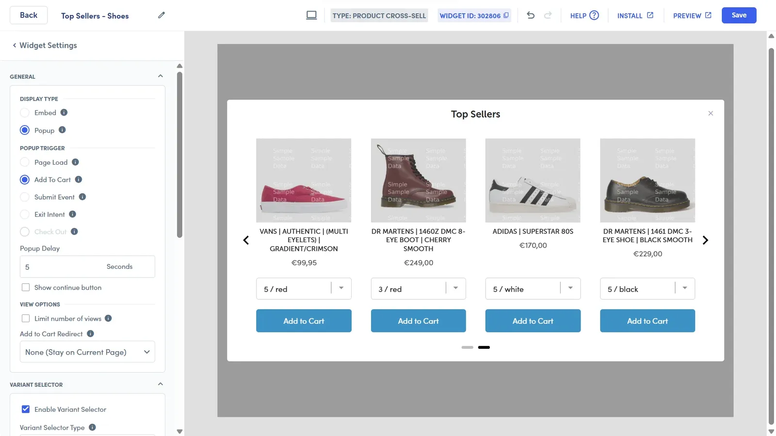The image size is (776, 436).
Task: Collapse the General section
Action: point(161,76)
